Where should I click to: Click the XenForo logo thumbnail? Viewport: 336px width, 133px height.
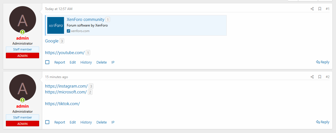tap(56, 25)
